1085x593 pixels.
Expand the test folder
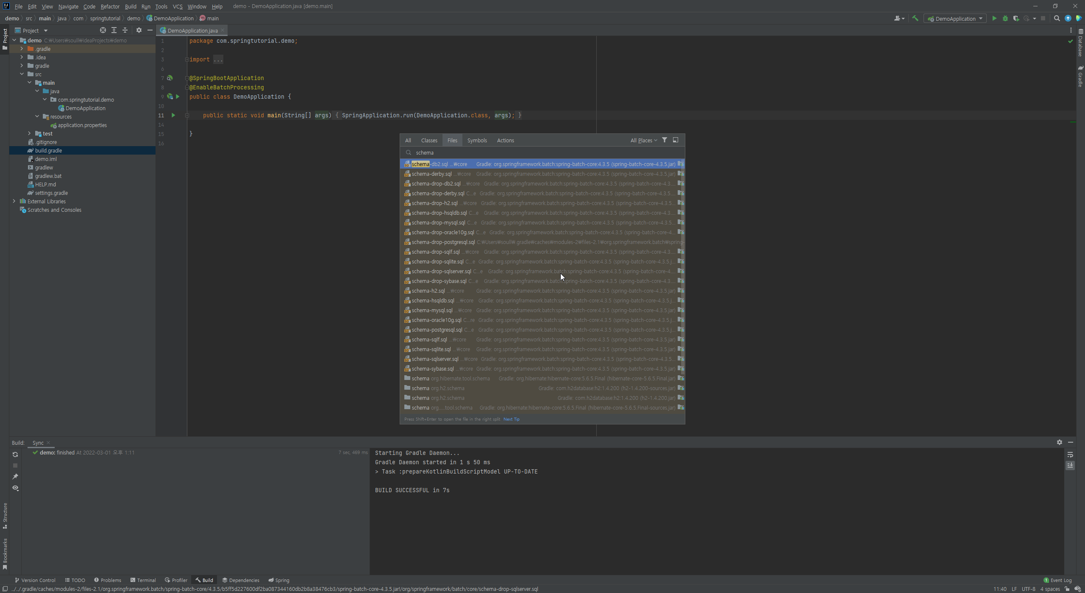click(30, 133)
